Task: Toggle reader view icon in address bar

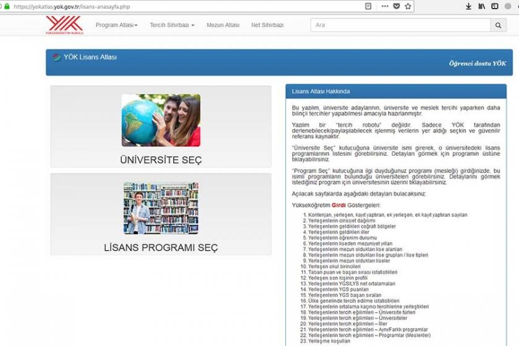Action: click(368, 6)
